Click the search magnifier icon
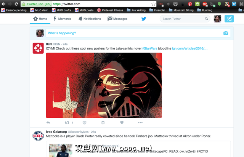 [206, 19]
